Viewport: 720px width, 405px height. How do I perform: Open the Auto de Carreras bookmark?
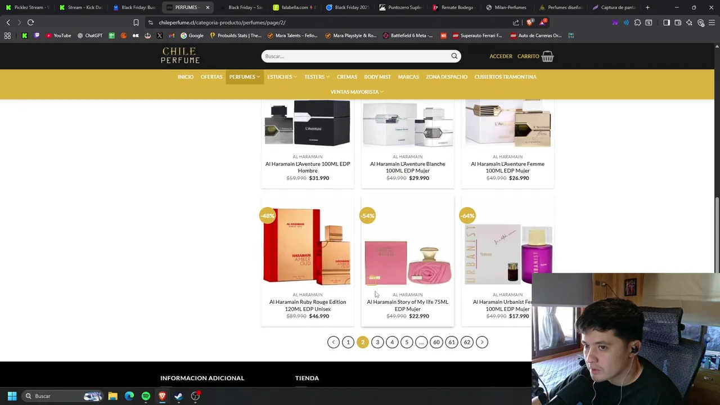pos(536,35)
